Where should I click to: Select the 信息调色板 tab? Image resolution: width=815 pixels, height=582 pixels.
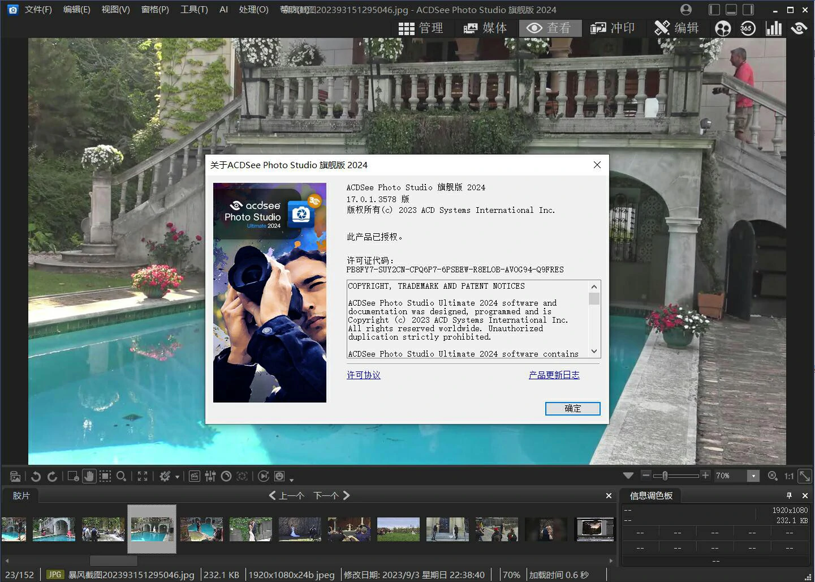coord(651,495)
